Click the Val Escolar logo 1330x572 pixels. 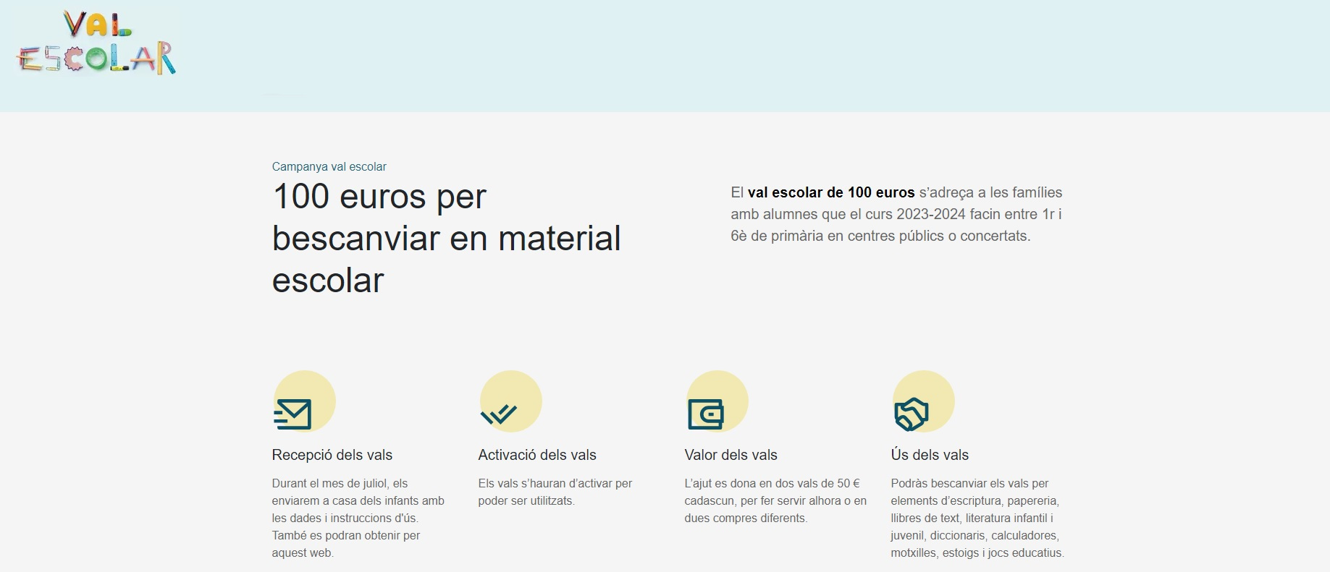click(96, 43)
